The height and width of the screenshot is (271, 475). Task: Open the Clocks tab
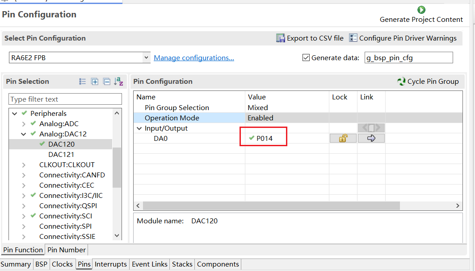point(62,264)
